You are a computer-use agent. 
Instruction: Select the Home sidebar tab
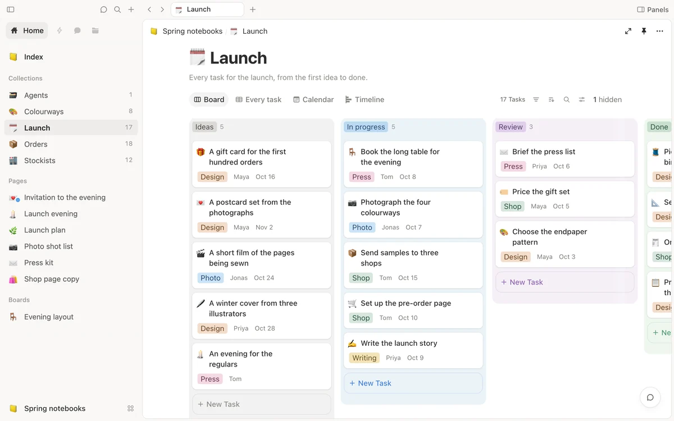pyautogui.click(x=27, y=30)
